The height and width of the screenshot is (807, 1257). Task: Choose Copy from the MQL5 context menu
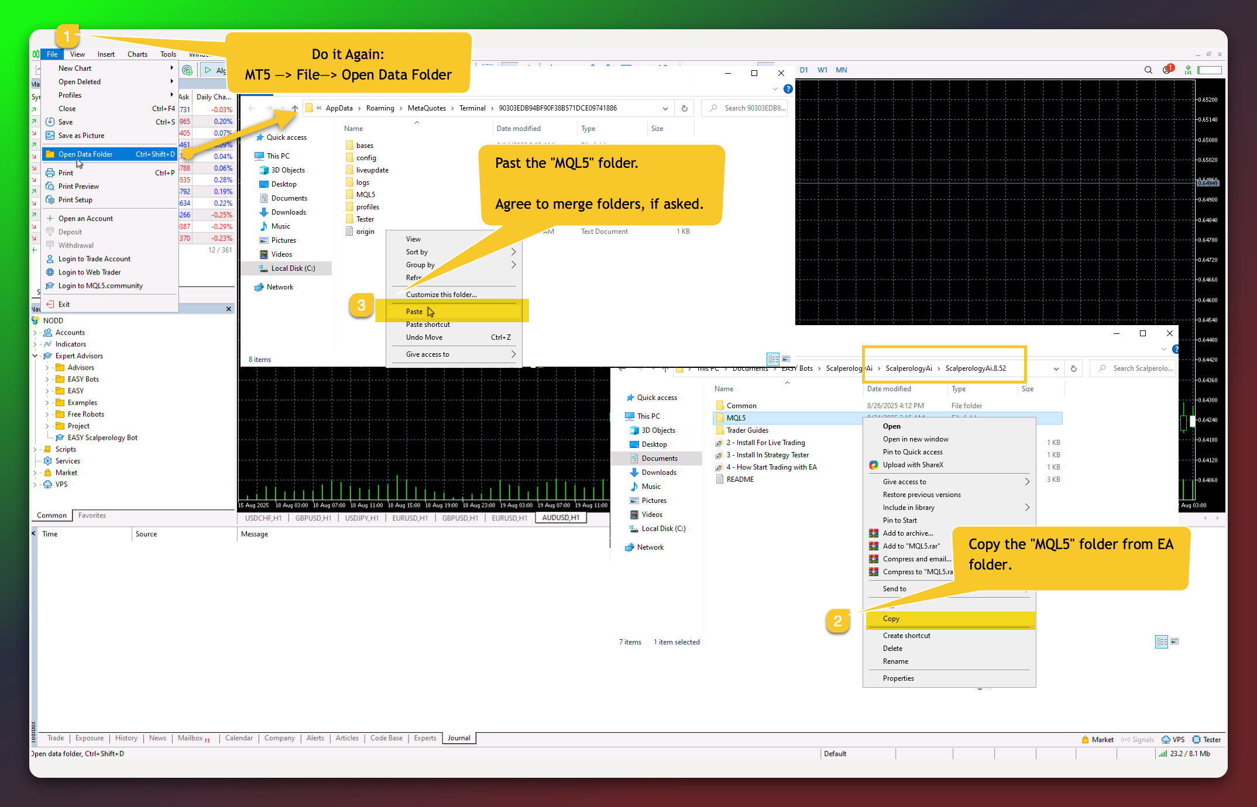[891, 619]
